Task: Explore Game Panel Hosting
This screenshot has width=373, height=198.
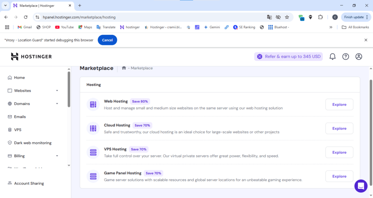Action: pyautogui.click(x=339, y=176)
